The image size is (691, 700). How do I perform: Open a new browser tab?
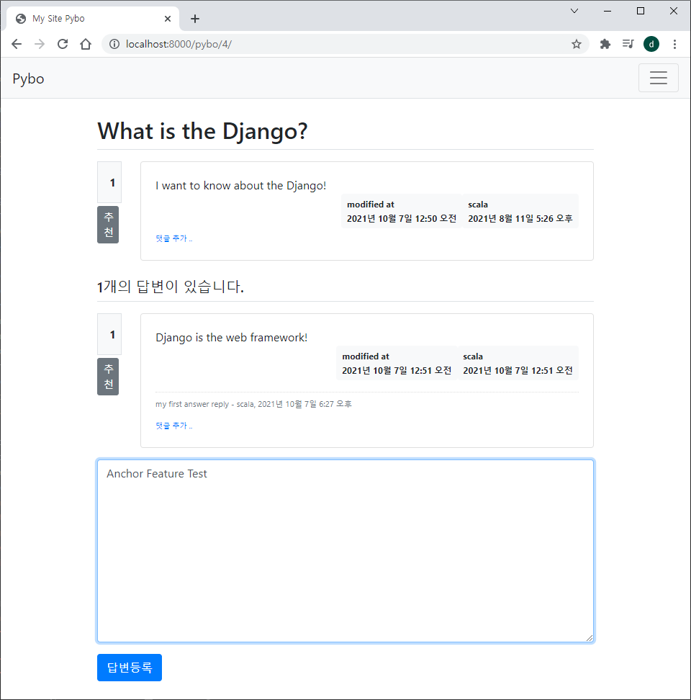click(x=195, y=19)
